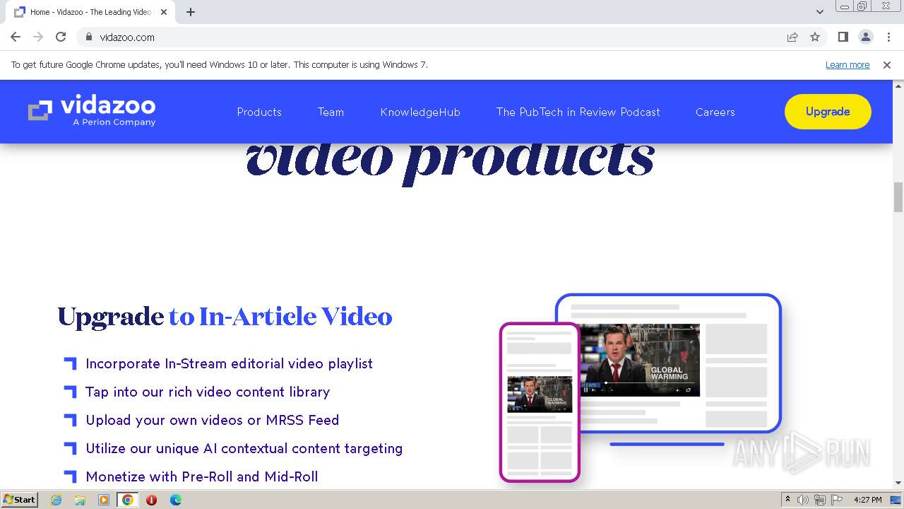Viewport: 904px width, 509px height.
Task: Click the yellow Upgrade button
Action: click(x=828, y=112)
